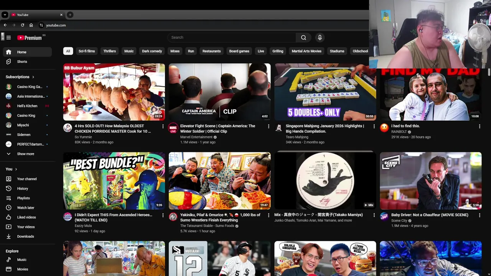This screenshot has width=491, height=276.
Task: Open a new browser tab
Action: pos(70,15)
